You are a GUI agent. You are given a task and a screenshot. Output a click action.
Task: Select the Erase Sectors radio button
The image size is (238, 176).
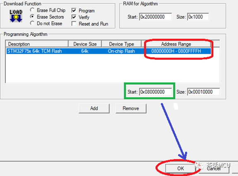[x=32, y=17]
